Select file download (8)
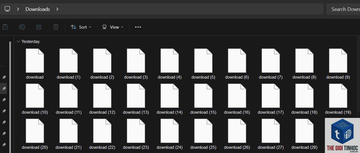 (x=304, y=64)
